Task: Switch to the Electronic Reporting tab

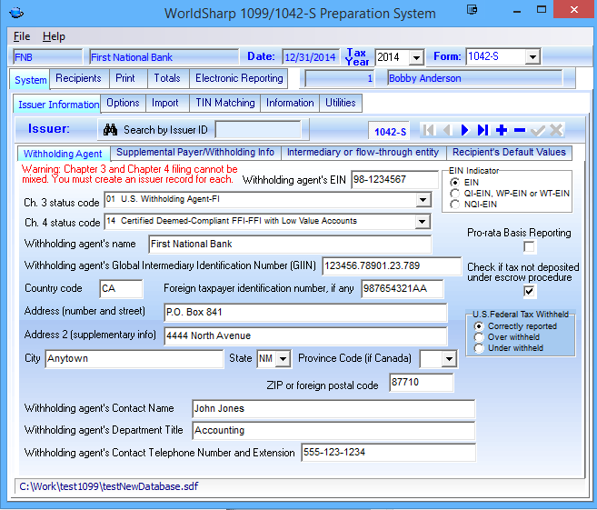Action: (239, 78)
